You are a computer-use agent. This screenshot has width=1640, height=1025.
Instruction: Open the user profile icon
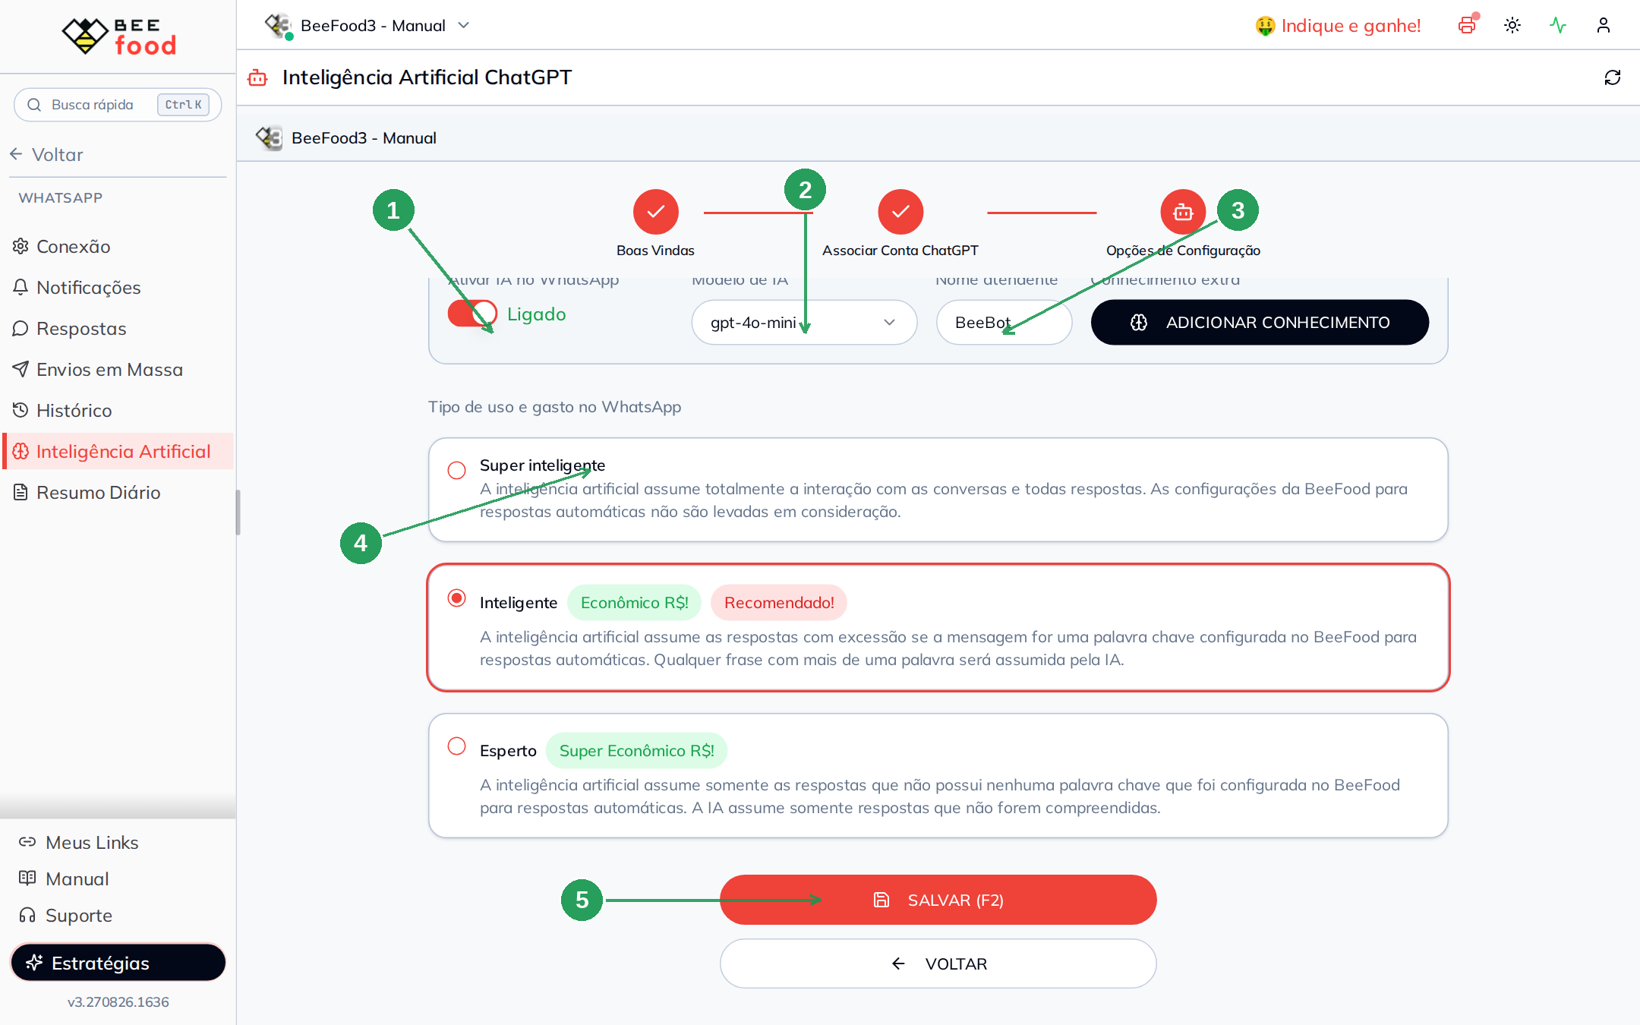click(x=1604, y=25)
